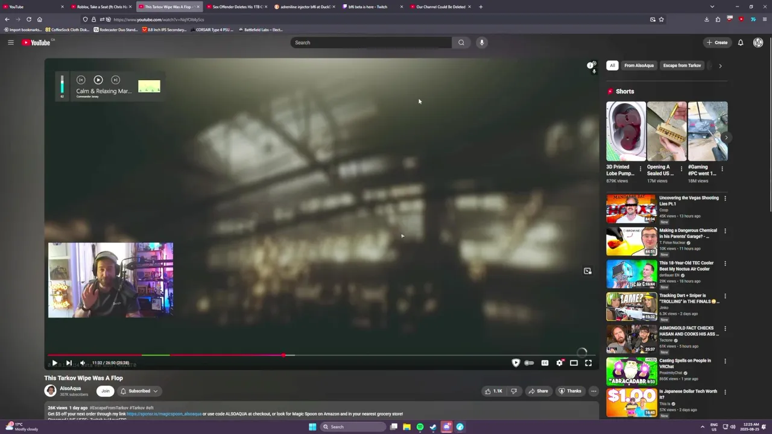Image resolution: width=772 pixels, height=434 pixels.
Task: Open options for 18-Year-Old TEC Cooler video
Action: 725,263
